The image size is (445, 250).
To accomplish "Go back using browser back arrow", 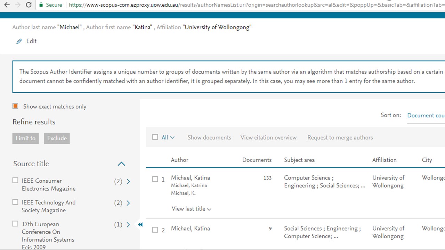I will pyautogui.click(x=7, y=5).
